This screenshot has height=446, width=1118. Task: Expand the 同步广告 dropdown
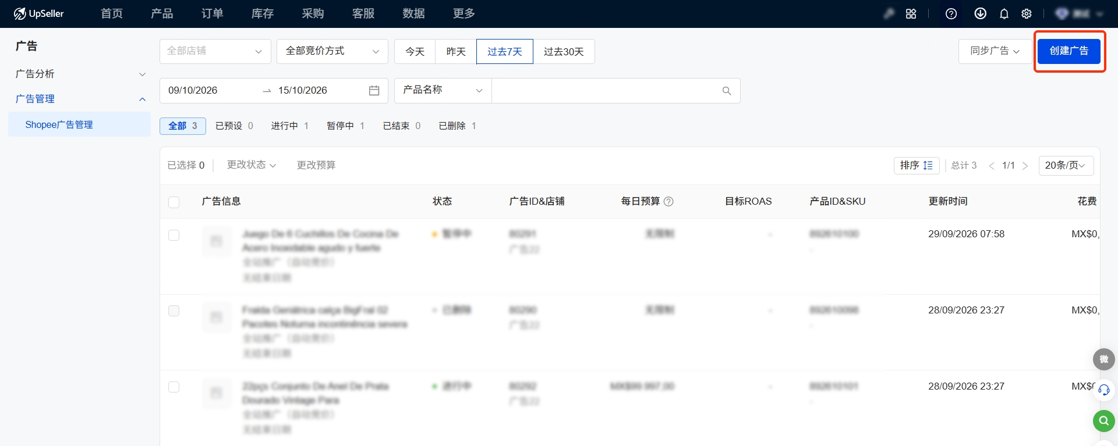point(995,51)
